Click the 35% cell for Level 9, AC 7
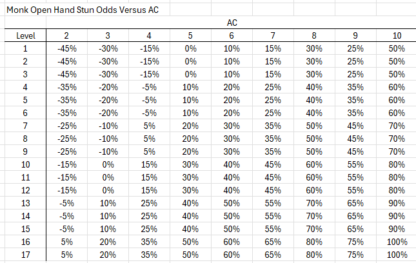The image size is (416, 263). pyautogui.click(x=273, y=151)
